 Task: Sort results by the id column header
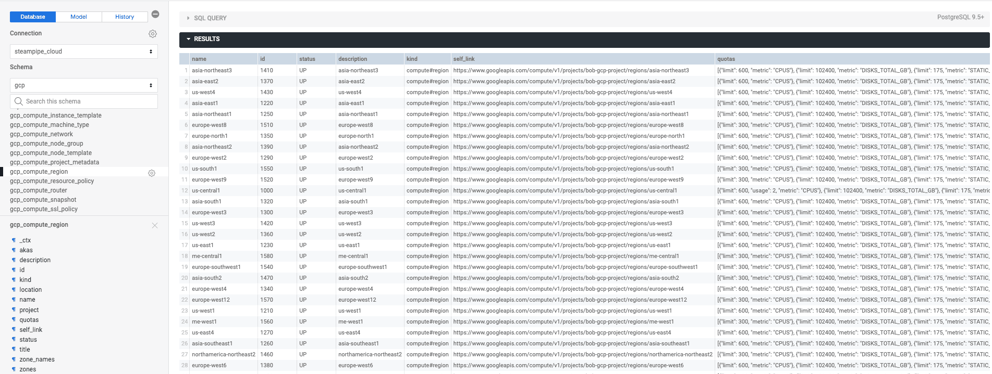[x=277, y=59]
